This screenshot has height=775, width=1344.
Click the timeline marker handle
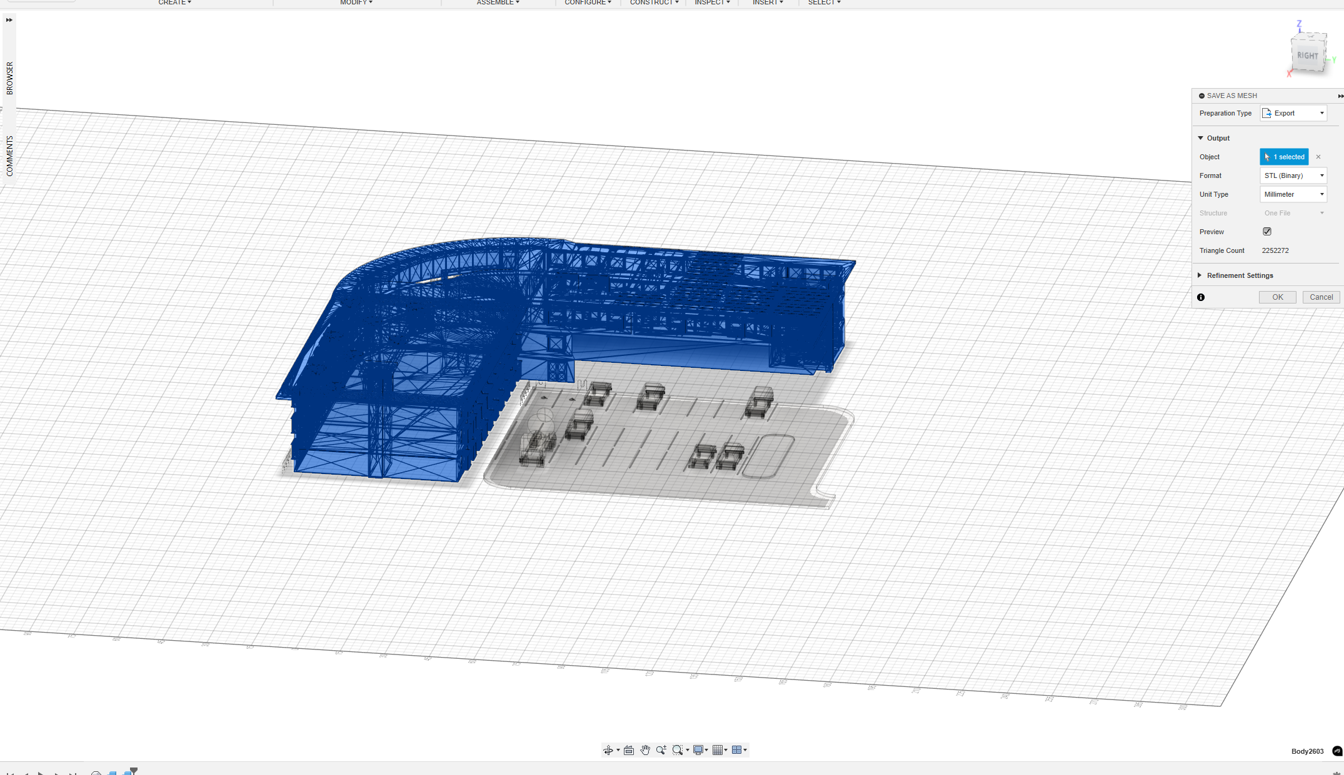click(x=134, y=771)
